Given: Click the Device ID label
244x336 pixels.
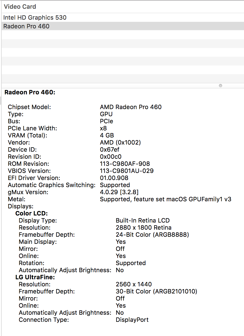Looking at the screenshot, I should pyautogui.click(x=22, y=149).
